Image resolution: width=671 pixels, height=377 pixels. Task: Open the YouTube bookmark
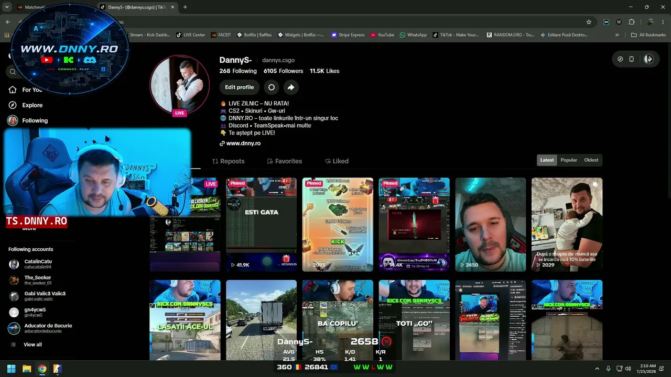382,35
